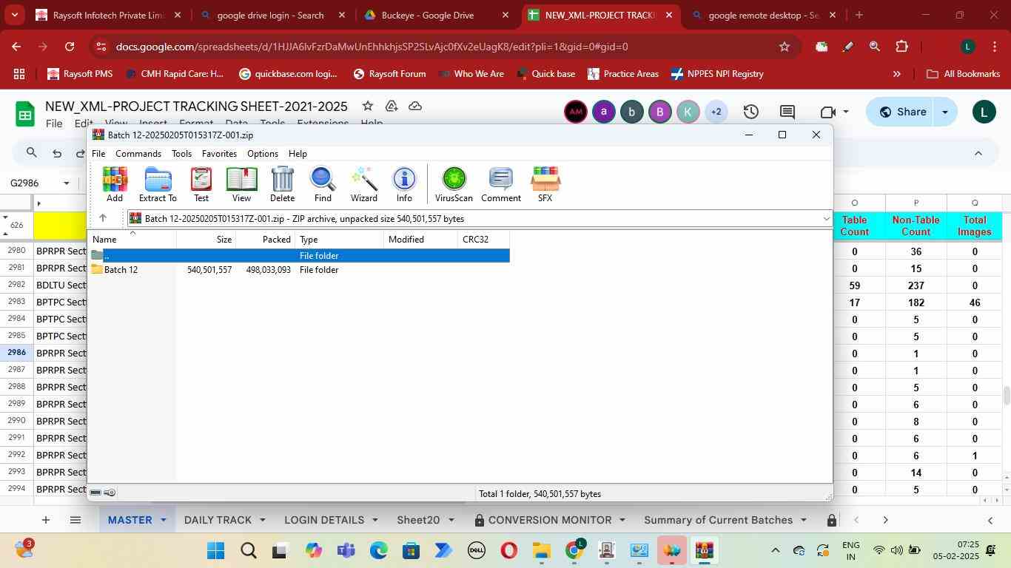The width and height of the screenshot is (1011, 568).
Task: Click the Extract To icon
Action: 158,183
